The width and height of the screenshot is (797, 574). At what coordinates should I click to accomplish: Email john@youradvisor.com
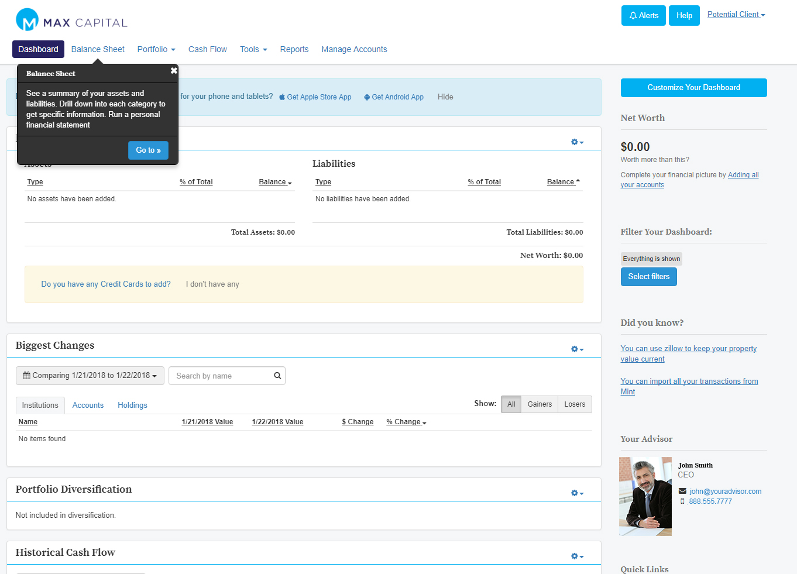pos(726,491)
